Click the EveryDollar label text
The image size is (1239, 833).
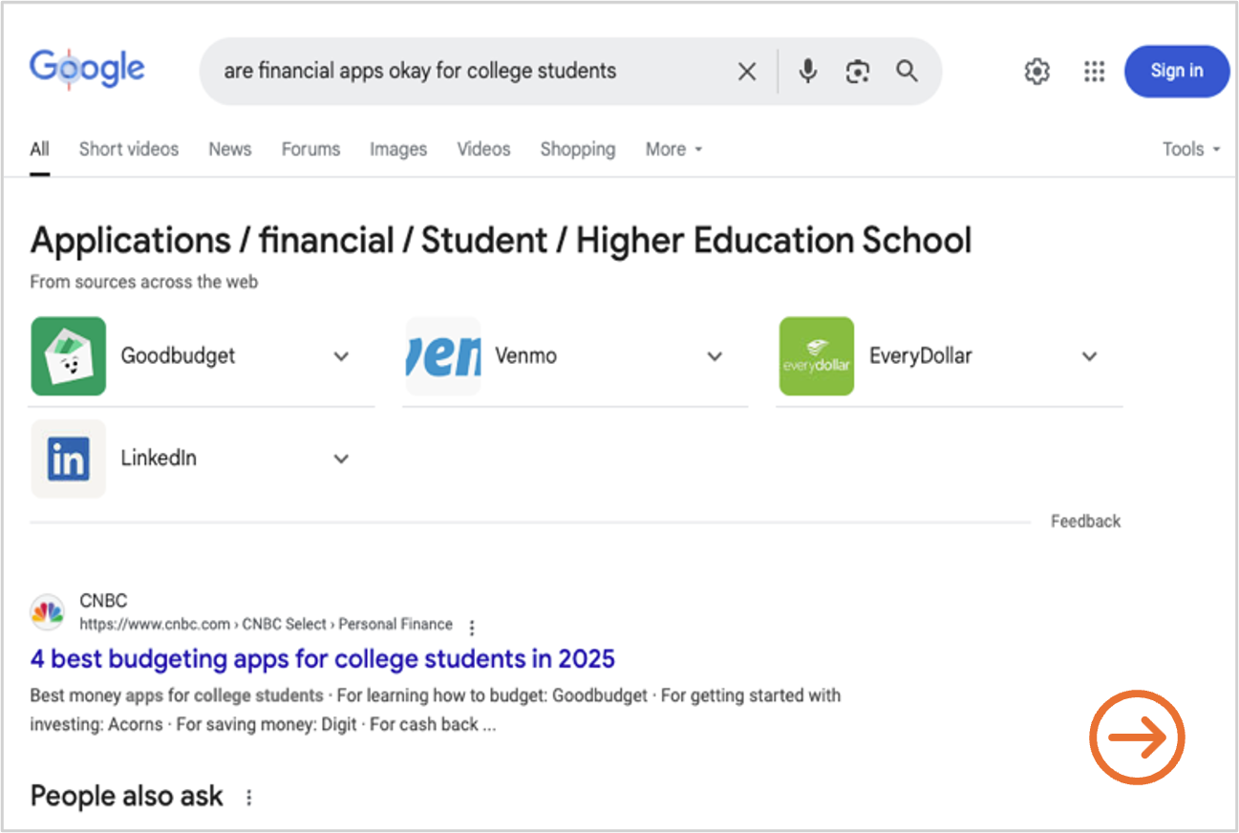(920, 355)
